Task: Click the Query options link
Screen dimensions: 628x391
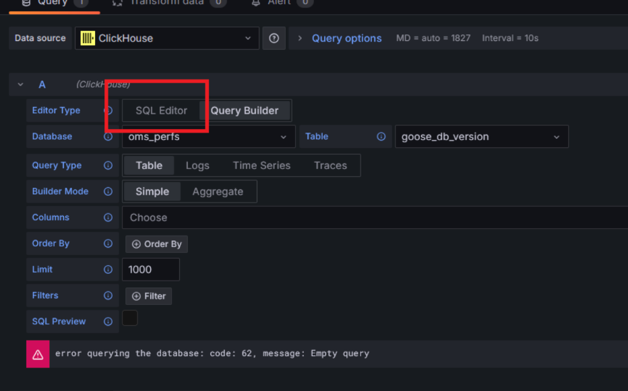Action: pos(347,38)
